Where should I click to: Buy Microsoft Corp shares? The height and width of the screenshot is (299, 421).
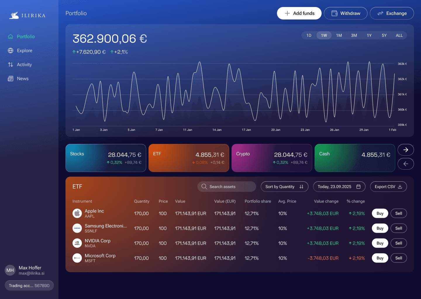(380, 258)
